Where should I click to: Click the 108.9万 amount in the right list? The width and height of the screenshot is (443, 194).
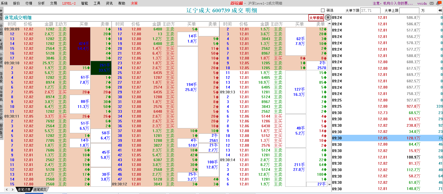point(413,157)
